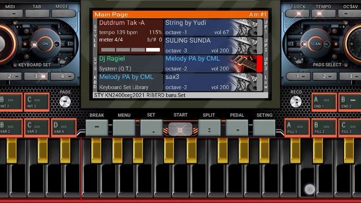Open Melody PA by CML Keyboard Set Library
The image size is (361, 203).
pos(130,82)
